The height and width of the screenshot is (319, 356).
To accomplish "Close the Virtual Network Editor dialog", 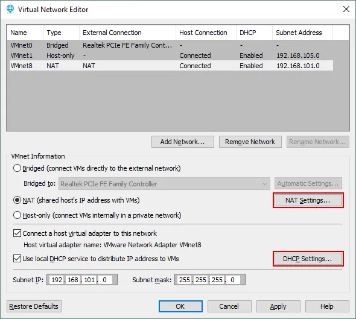I will pos(346,9).
